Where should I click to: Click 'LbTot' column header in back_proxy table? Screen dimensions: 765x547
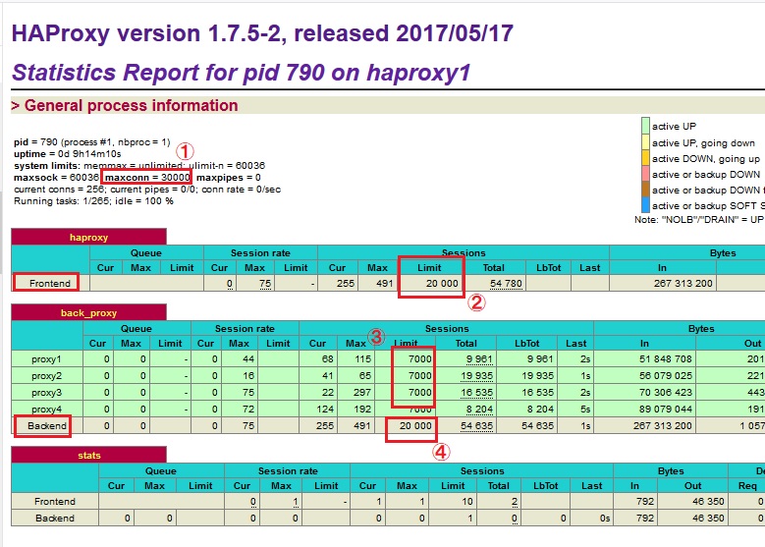click(x=527, y=343)
